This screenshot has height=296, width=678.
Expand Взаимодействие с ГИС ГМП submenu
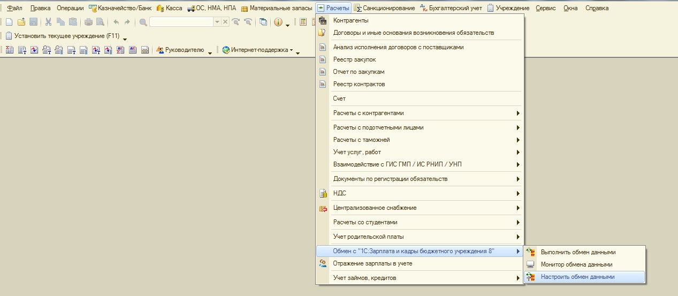(x=420, y=164)
